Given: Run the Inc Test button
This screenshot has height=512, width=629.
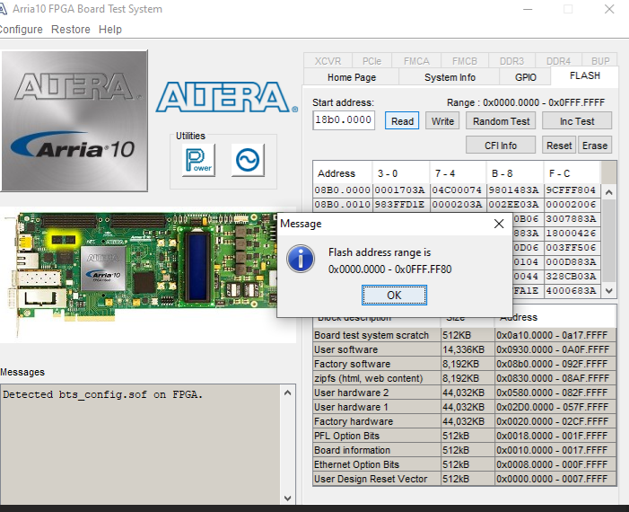Looking at the screenshot, I should tap(577, 121).
